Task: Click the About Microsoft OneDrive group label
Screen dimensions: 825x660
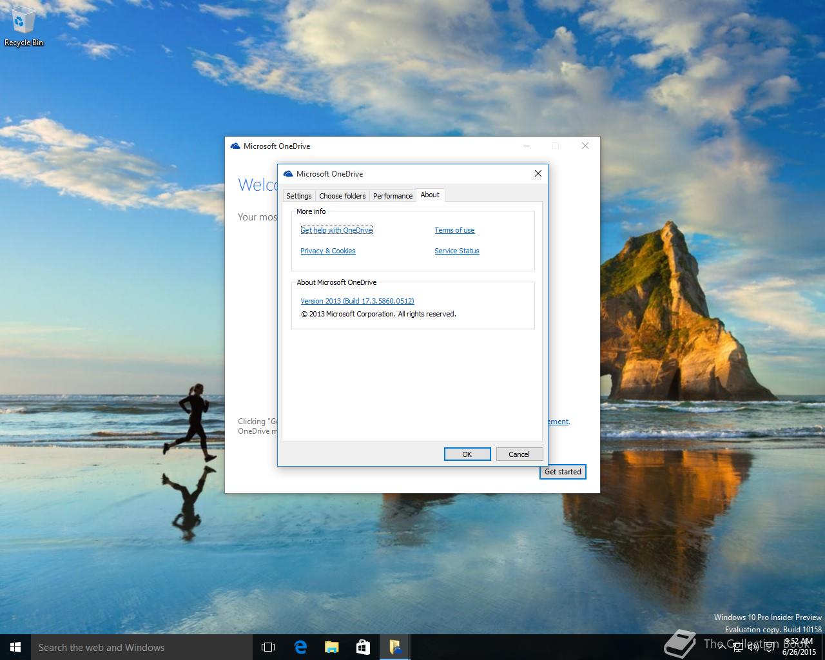Action: (x=336, y=282)
